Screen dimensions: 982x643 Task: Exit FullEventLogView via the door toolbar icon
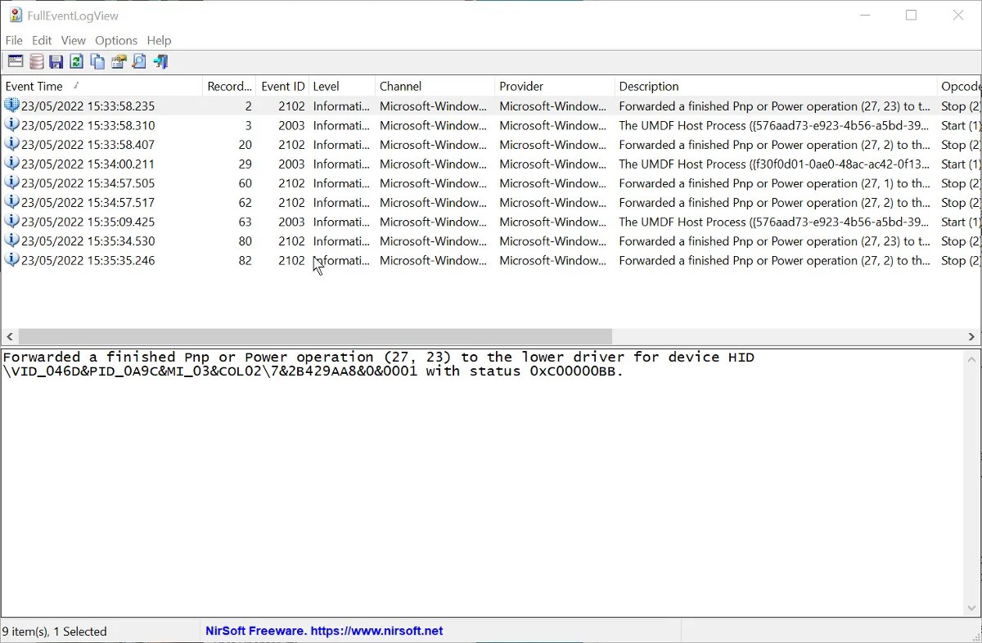coord(160,61)
